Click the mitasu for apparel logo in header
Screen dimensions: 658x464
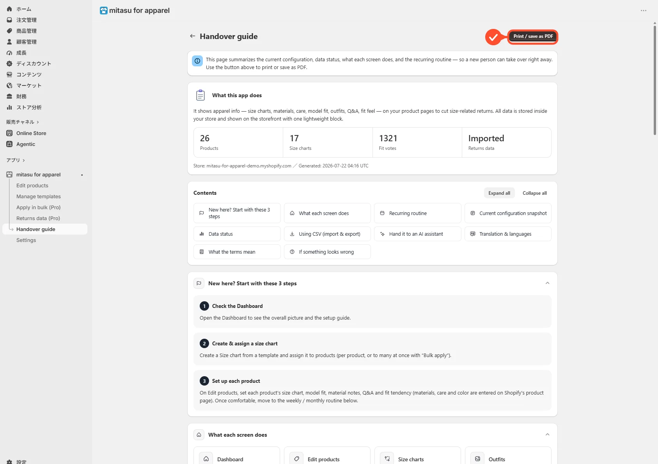point(104,11)
